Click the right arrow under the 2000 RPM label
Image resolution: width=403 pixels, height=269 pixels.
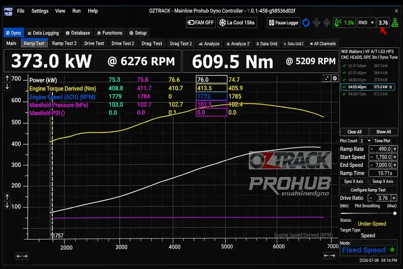(x=25, y=256)
